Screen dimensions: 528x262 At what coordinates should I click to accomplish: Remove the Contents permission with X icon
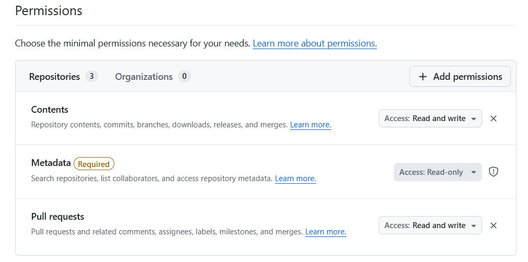pyautogui.click(x=493, y=118)
